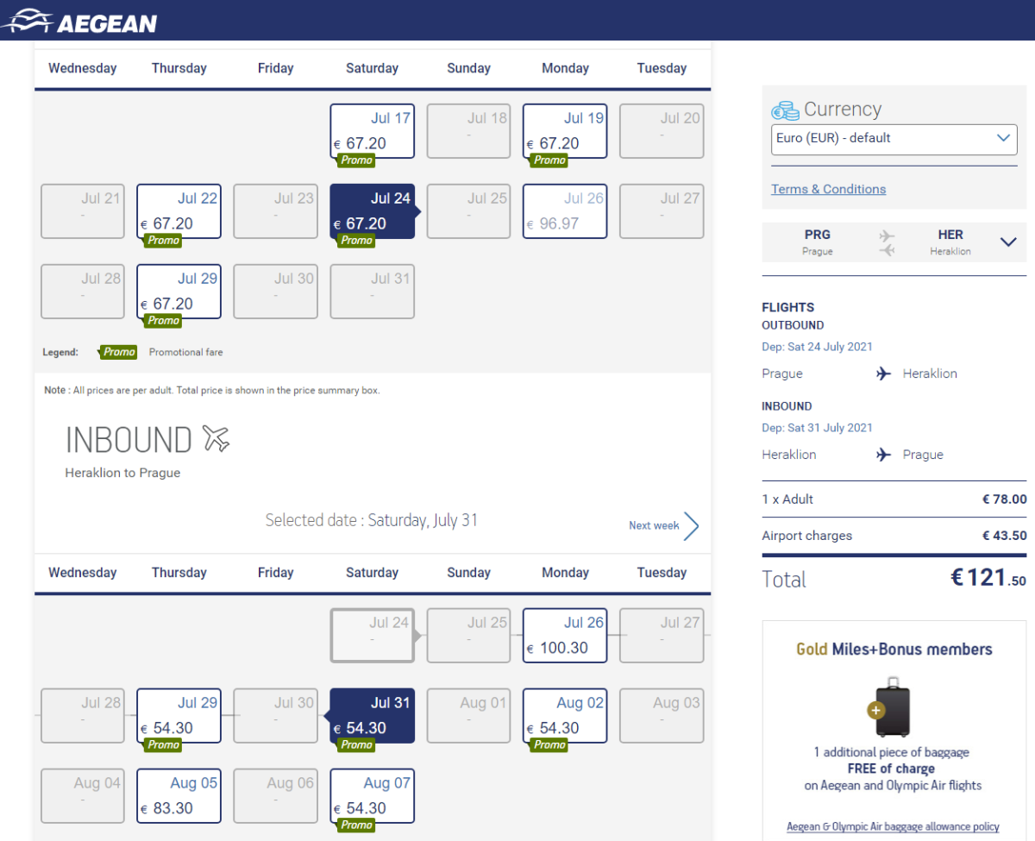The image size is (1035, 841).
Task: Choose inbound Aug 07 promo fare €54.30
Action: (373, 796)
